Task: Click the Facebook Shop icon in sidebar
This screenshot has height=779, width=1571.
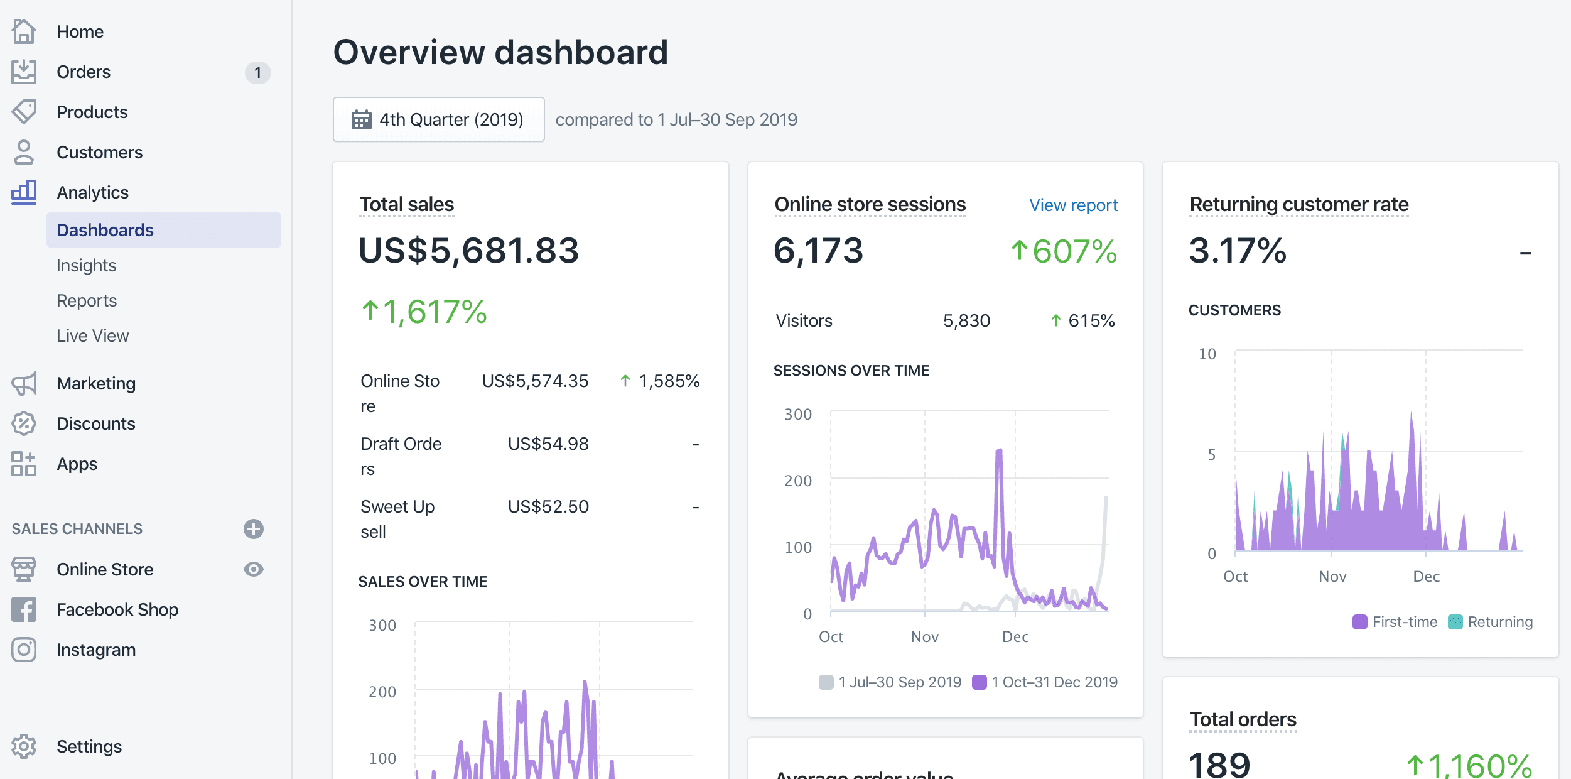Action: 24,609
